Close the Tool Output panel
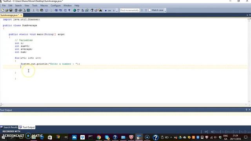This screenshot has width=251, height=141. pos(249,110)
